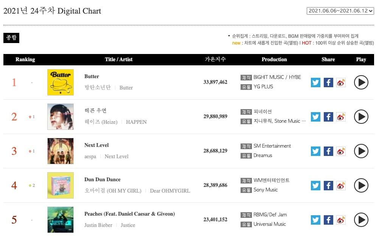Viewport: 379px width, 236px height.
Task: Share Peaches on Twitter
Action: (315, 220)
